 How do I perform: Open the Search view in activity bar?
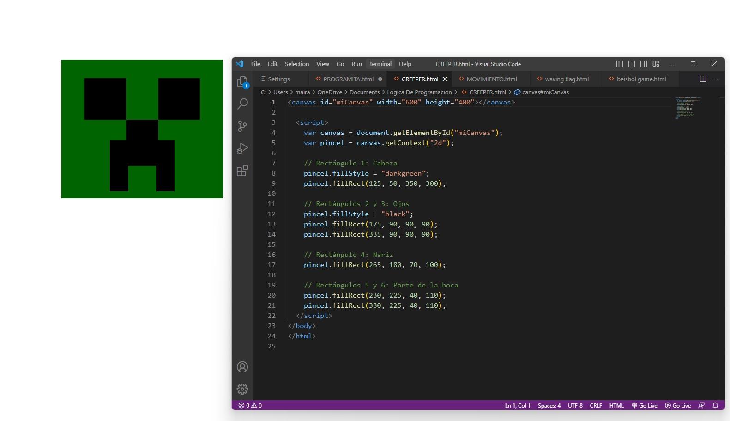[x=242, y=104]
